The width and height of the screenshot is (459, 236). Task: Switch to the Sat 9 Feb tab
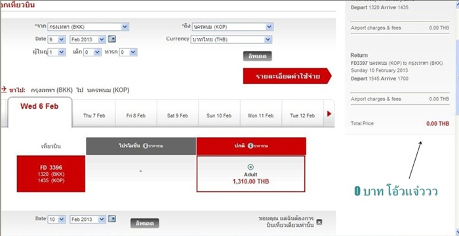pyautogui.click(x=178, y=113)
